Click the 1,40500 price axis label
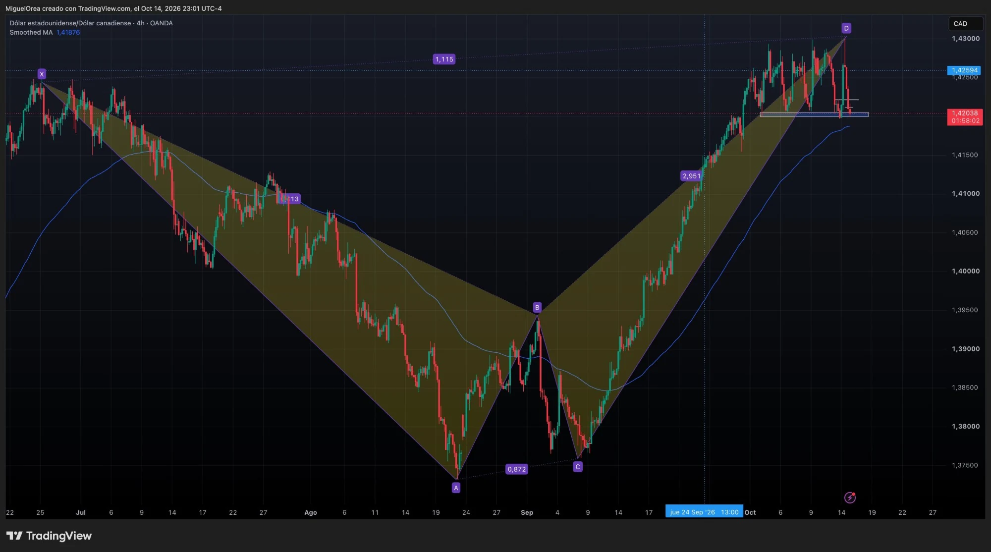 965,232
